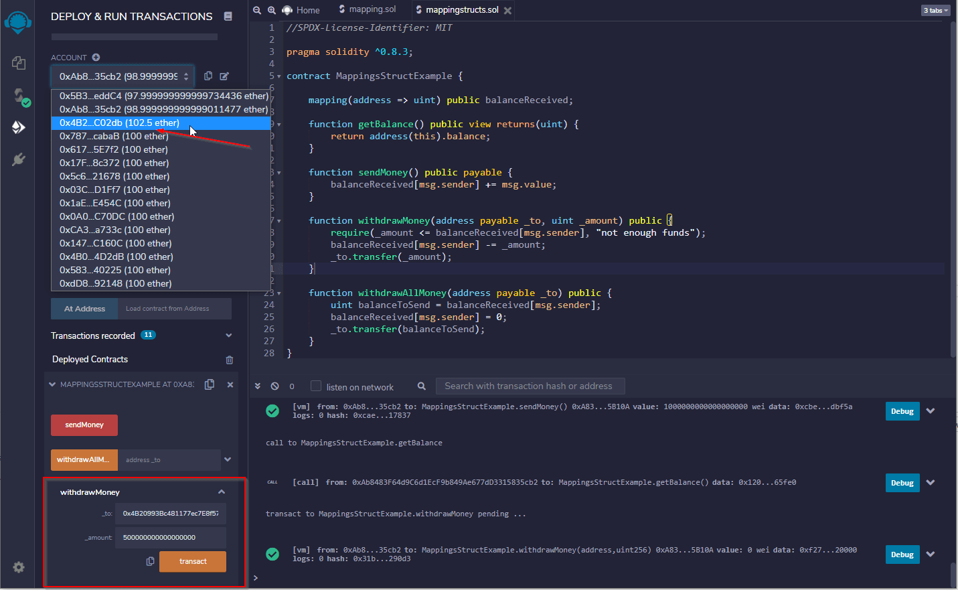
Task: Close the mappingstructs.sol tab
Action: pos(507,11)
